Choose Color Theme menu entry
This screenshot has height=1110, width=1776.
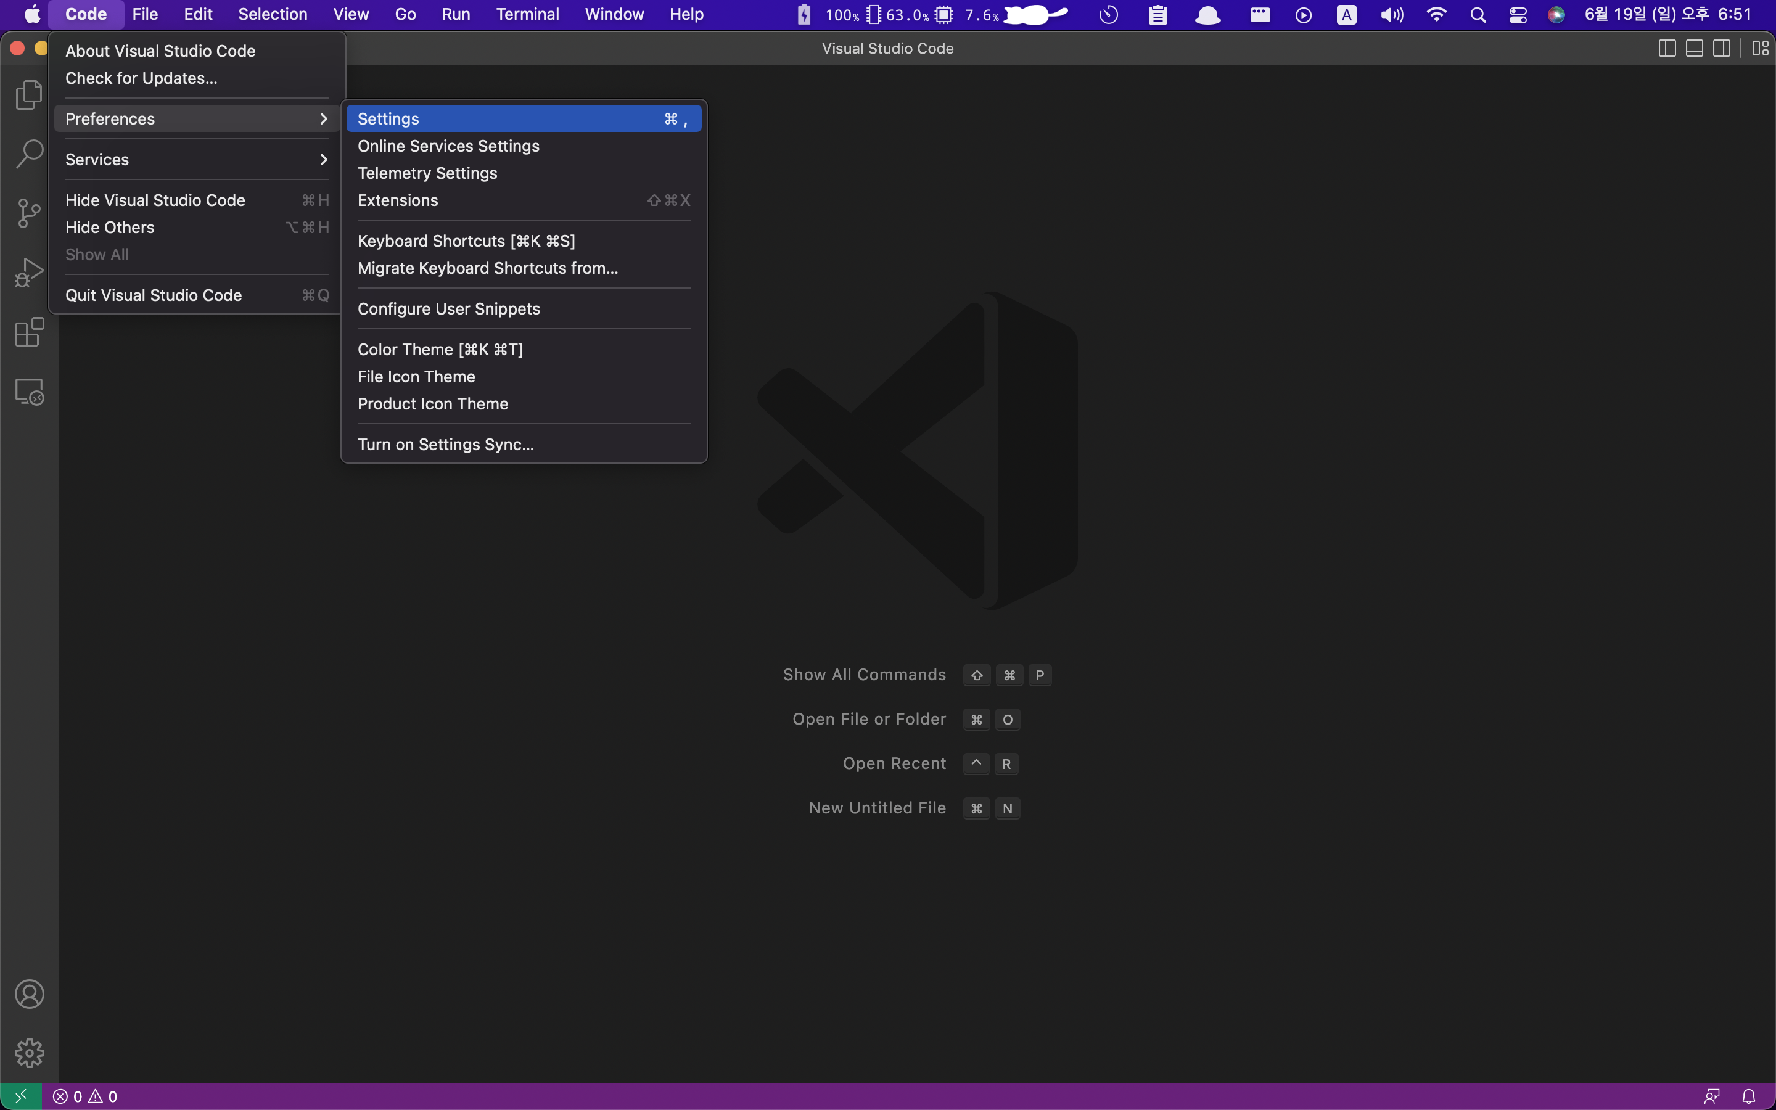(440, 350)
